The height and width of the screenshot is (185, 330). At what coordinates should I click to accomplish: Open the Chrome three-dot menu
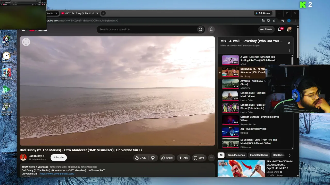(295, 21)
